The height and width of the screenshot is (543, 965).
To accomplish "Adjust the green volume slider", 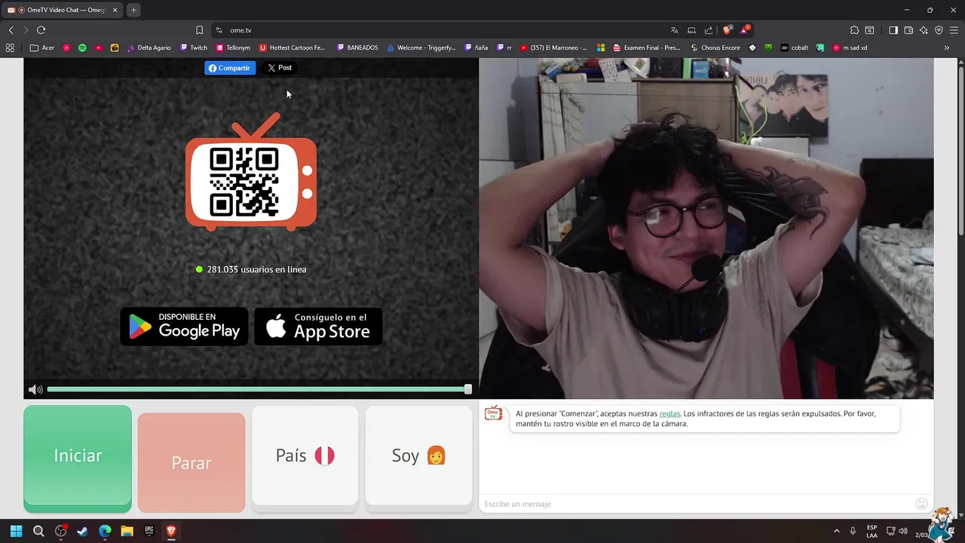I will 258,389.
